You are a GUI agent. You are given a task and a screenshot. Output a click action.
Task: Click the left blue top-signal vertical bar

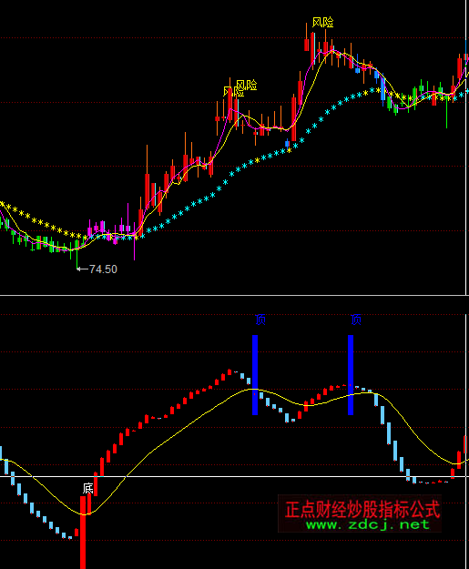(255, 375)
